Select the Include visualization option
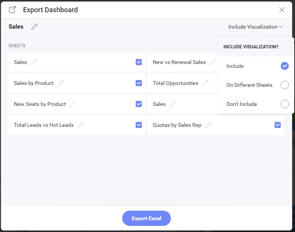295x232 pixels. click(x=284, y=66)
